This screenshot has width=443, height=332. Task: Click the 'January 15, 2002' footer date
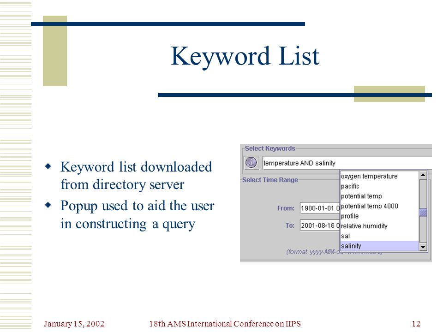[x=74, y=324]
